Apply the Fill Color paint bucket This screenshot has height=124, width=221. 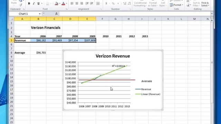click(57, 3)
